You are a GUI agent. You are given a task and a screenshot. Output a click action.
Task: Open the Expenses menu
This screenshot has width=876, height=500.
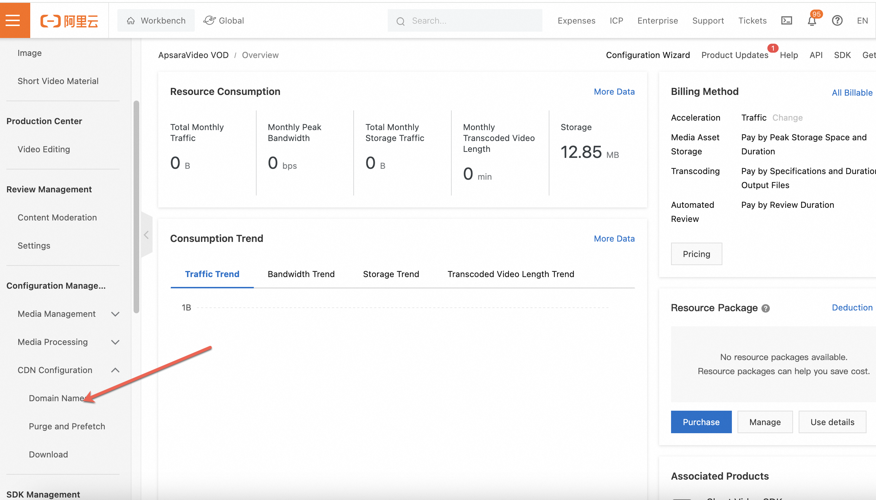tap(577, 21)
